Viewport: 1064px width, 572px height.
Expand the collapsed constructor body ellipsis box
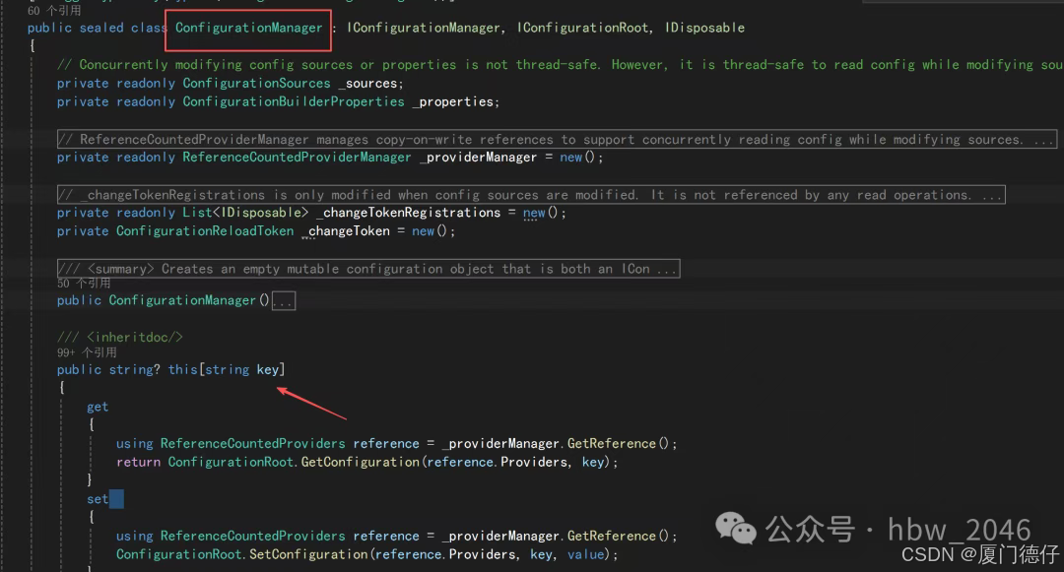tap(284, 300)
